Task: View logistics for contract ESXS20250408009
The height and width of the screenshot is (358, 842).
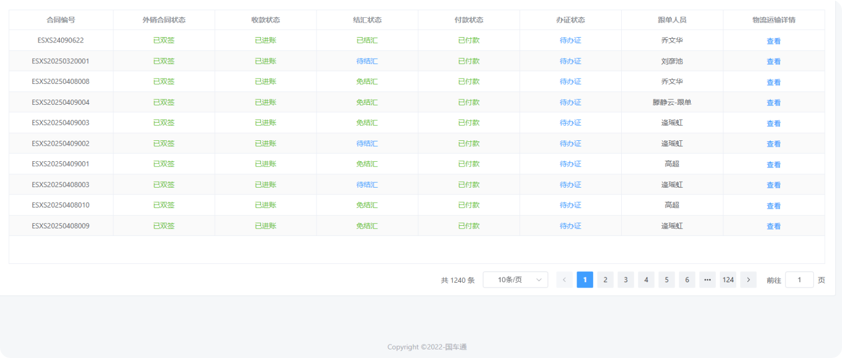Action: 774,226
